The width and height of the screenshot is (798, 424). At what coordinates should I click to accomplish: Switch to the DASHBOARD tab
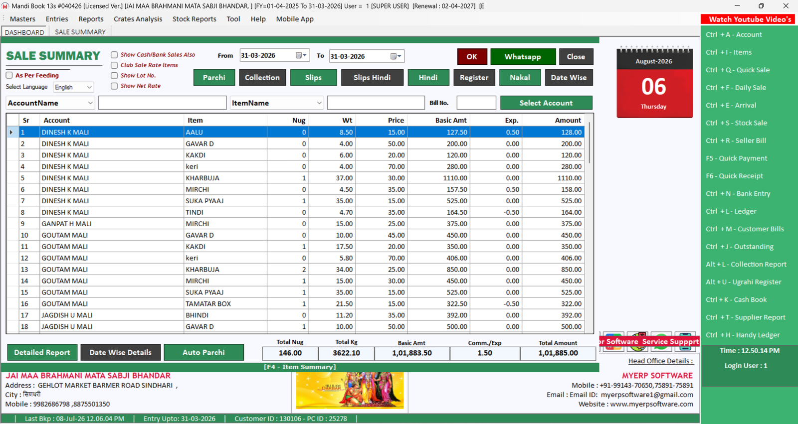[x=24, y=32]
